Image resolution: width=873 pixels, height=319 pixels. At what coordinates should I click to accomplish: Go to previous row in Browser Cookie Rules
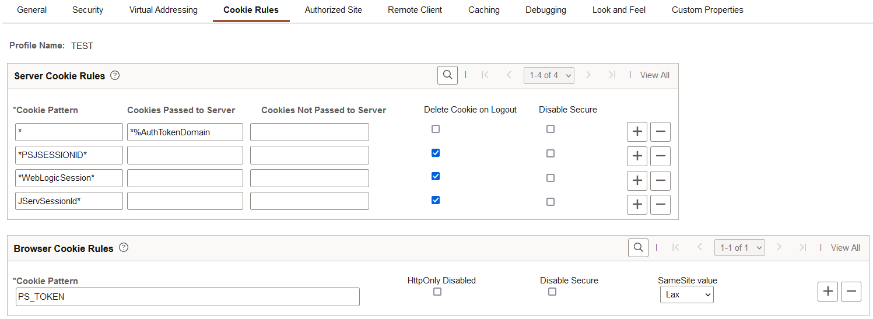point(699,247)
